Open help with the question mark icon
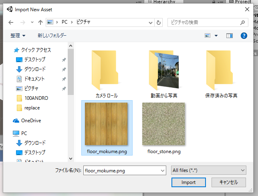 tap(244, 36)
